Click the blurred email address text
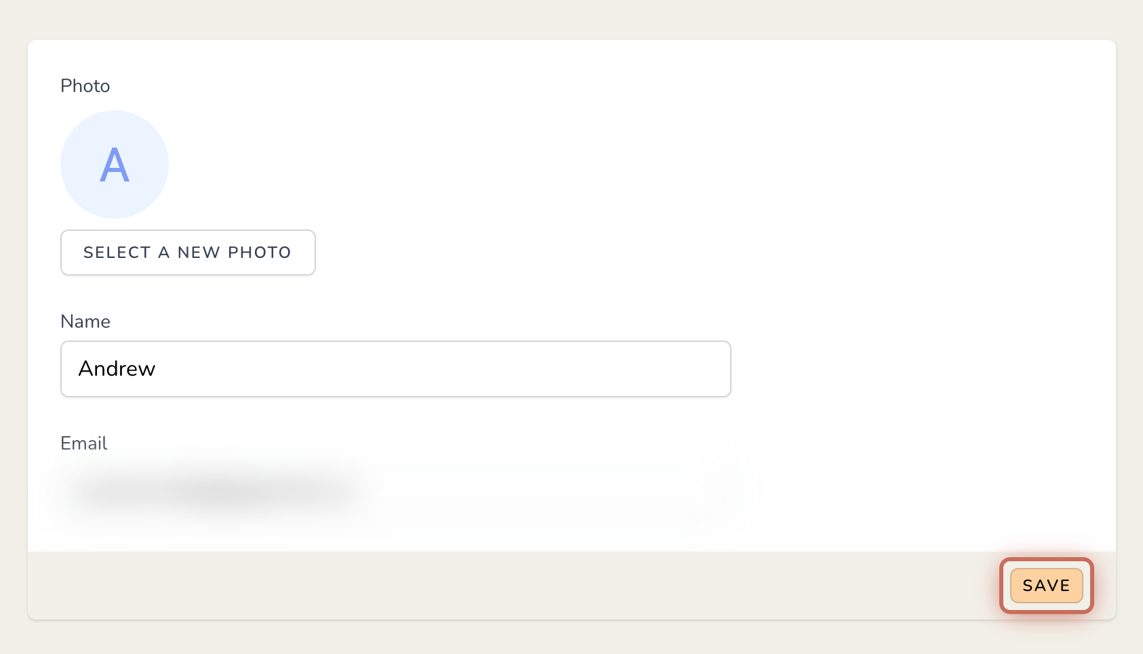Image resolution: width=1143 pixels, height=654 pixels. [x=217, y=491]
